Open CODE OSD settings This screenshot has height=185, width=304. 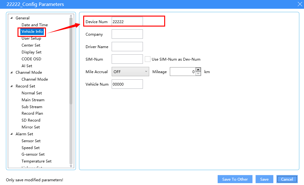coord(31,59)
